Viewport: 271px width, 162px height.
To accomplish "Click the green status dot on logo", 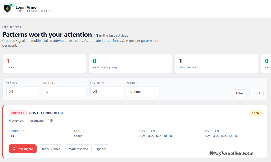I will (x=11, y=5).
